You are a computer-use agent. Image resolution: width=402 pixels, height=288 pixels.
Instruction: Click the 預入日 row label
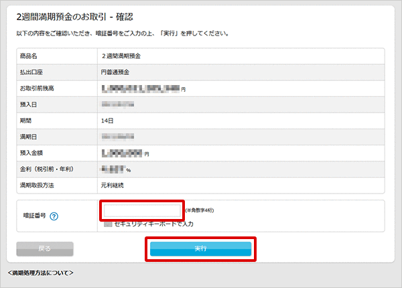[31, 104]
